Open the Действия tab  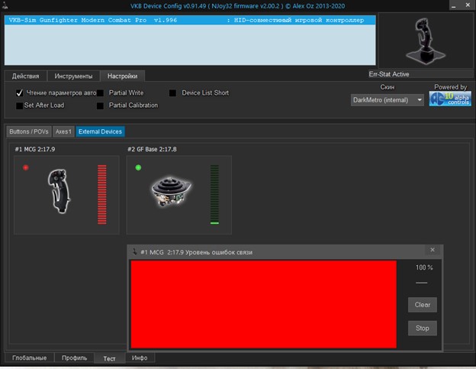[x=25, y=76]
